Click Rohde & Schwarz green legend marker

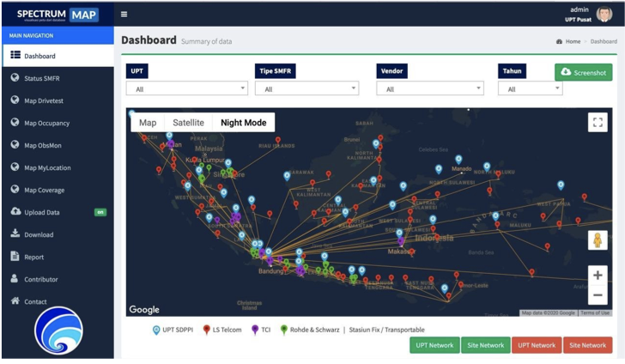283,330
